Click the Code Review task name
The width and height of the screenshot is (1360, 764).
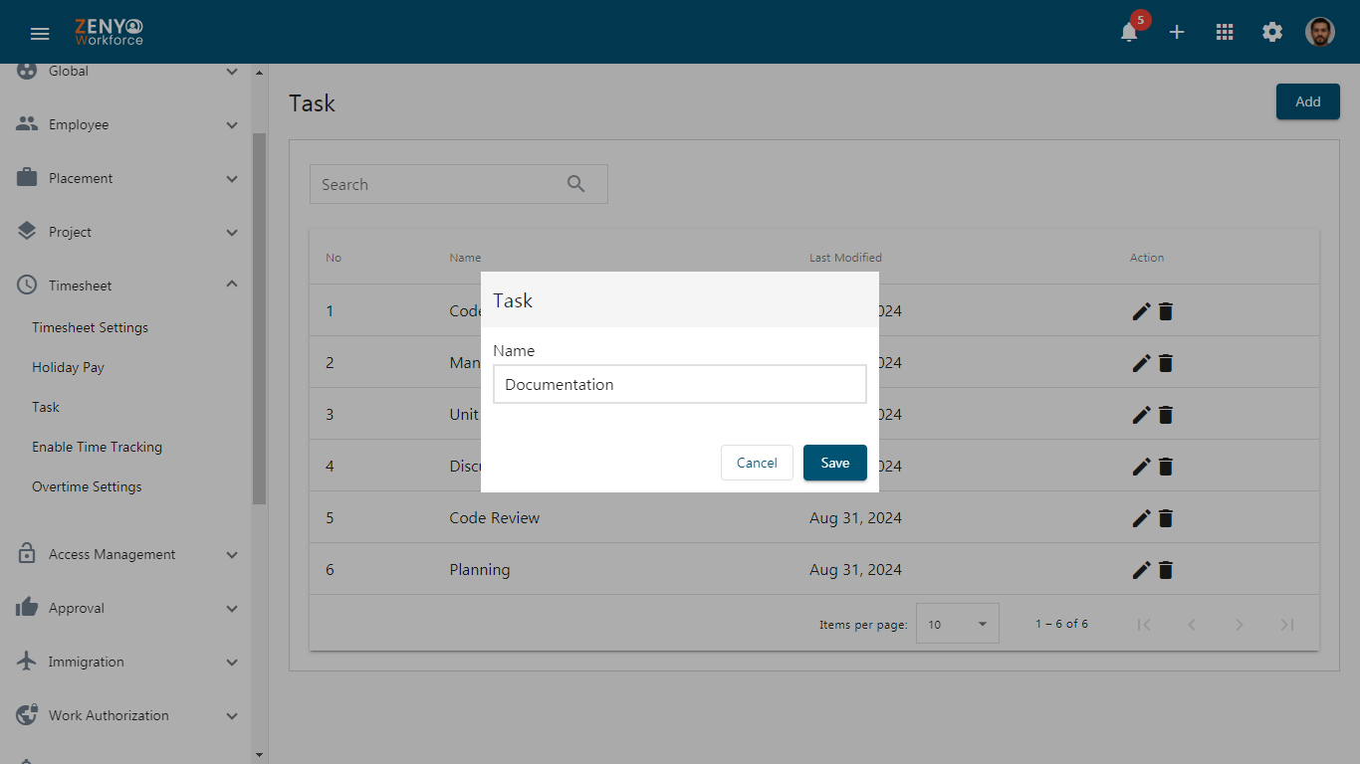[x=495, y=518]
